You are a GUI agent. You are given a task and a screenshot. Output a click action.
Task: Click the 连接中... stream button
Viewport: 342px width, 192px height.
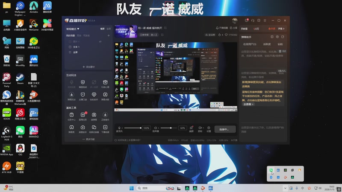click(x=225, y=129)
